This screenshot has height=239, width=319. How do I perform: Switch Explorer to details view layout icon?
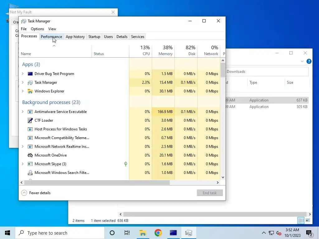pos(301,220)
